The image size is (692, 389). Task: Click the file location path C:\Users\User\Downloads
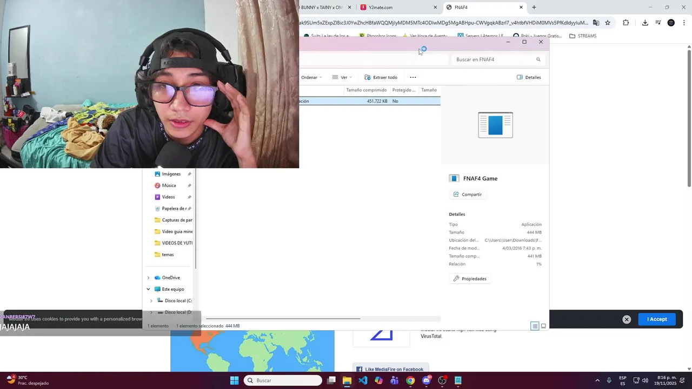[x=513, y=240]
